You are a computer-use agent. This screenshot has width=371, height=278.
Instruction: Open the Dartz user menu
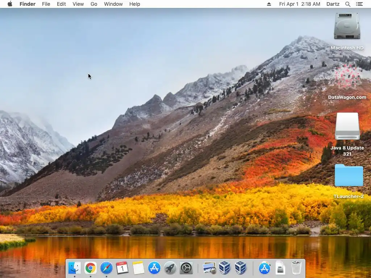pos(333,4)
